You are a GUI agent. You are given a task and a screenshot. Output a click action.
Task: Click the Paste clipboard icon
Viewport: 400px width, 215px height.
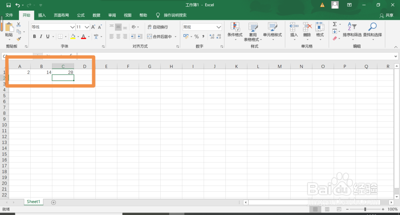click(9, 27)
